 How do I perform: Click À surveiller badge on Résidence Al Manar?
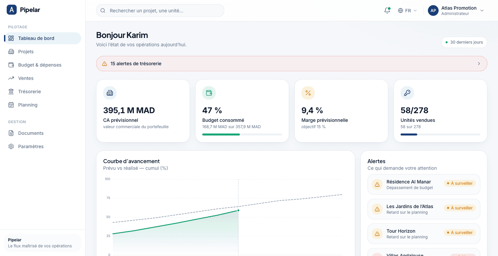pos(460,183)
